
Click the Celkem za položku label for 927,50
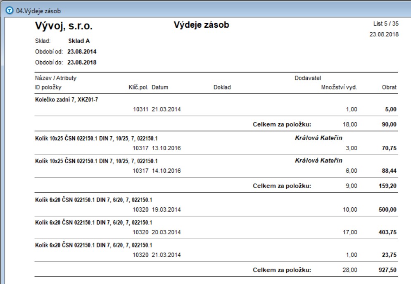pyautogui.click(x=282, y=270)
